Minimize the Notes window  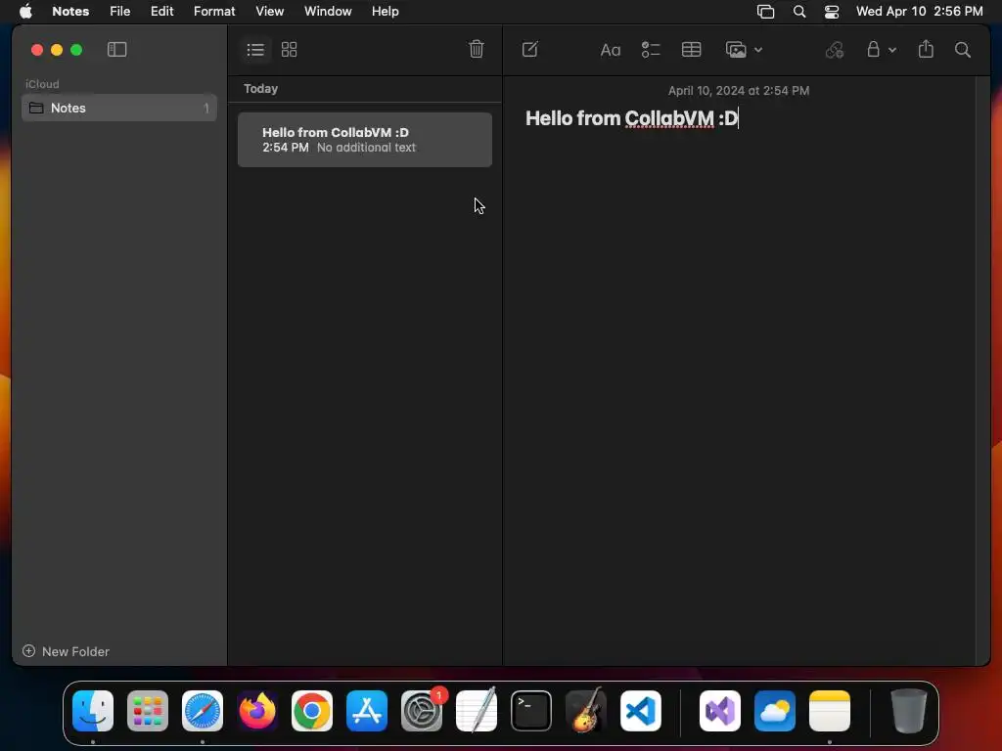[x=57, y=50]
